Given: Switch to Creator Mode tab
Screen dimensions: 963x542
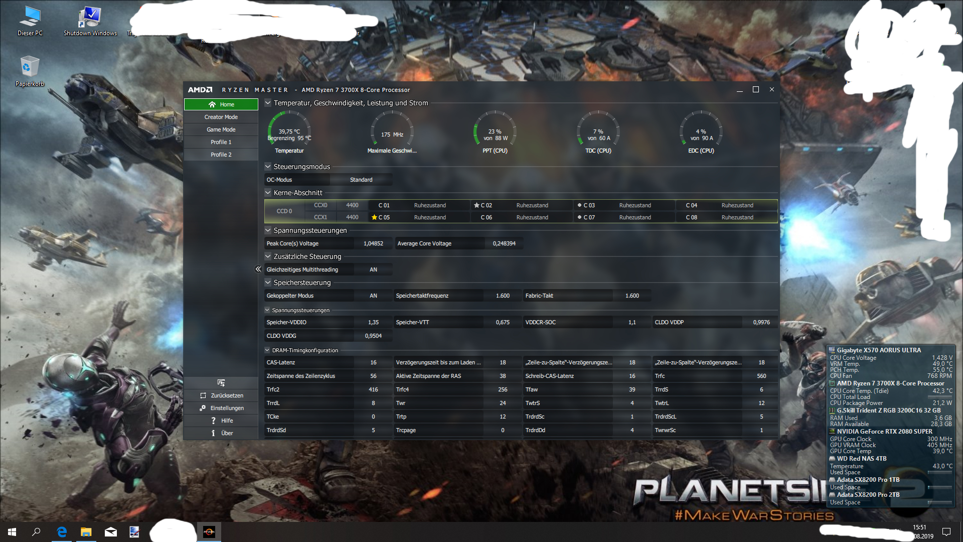Looking at the screenshot, I should (x=221, y=117).
